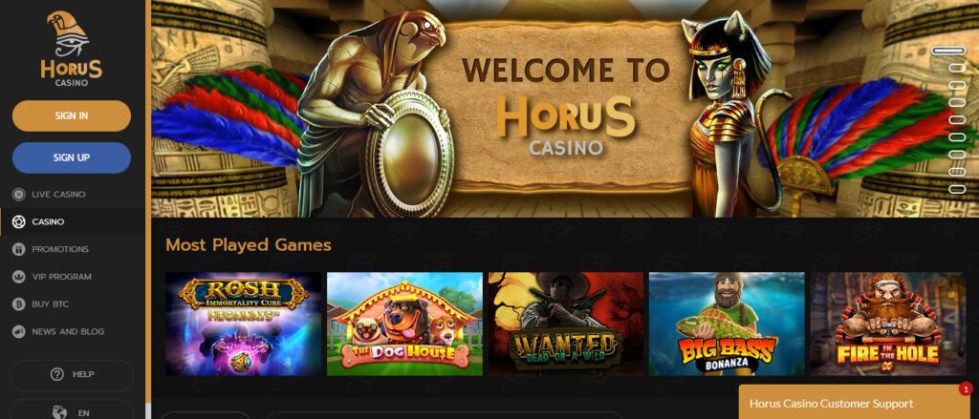The height and width of the screenshot is (419, 979).
Task: Open the Promotions gift icon
Action: pos(19,249)
